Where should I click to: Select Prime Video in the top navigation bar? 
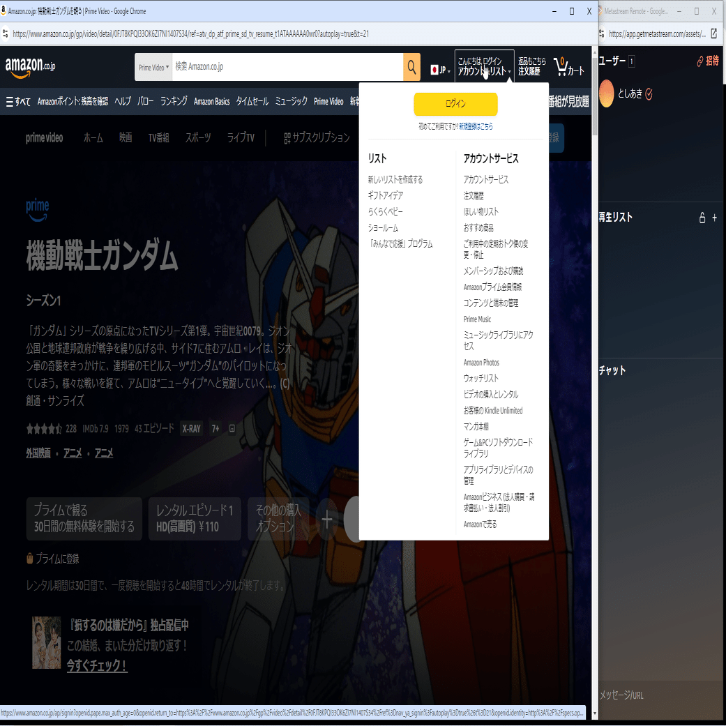[x=328, y=101]
